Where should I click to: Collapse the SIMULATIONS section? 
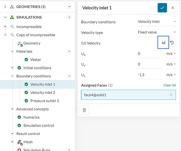click(x=5, y=17)
